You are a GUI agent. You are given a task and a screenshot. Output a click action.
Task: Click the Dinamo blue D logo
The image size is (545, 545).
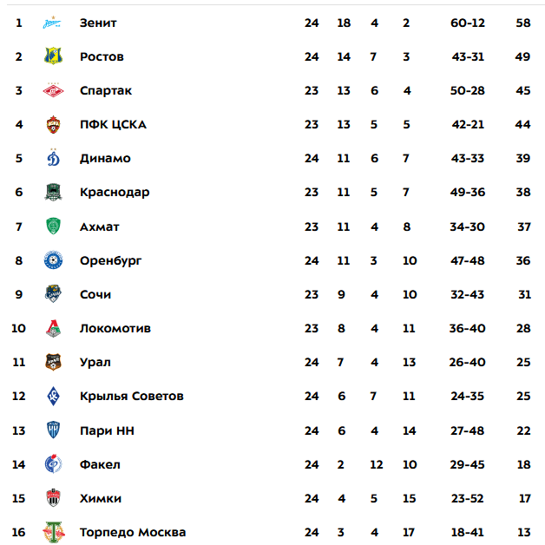pyautogui.click(x=53, y=157)
